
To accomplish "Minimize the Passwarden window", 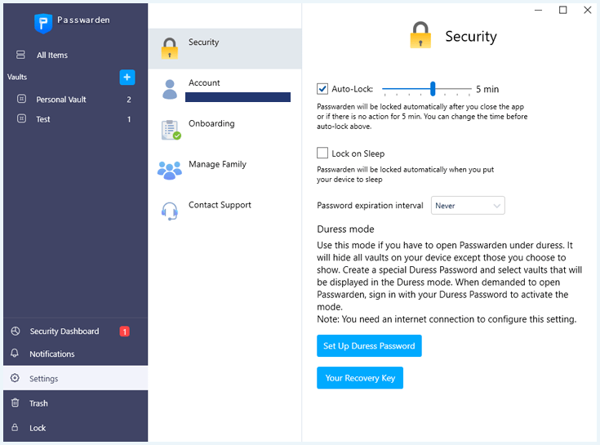I will pos(539,10).
